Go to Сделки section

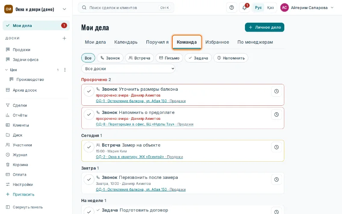pyautogui.click(x=36, y=105)
